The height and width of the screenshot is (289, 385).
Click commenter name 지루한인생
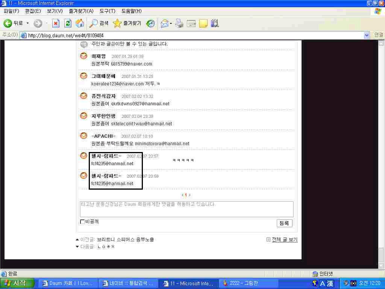[x=103, y=116]
